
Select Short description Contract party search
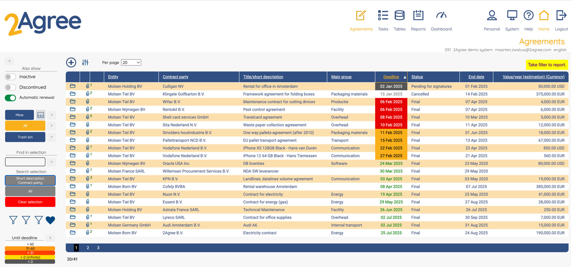click(x=30, y=180)
